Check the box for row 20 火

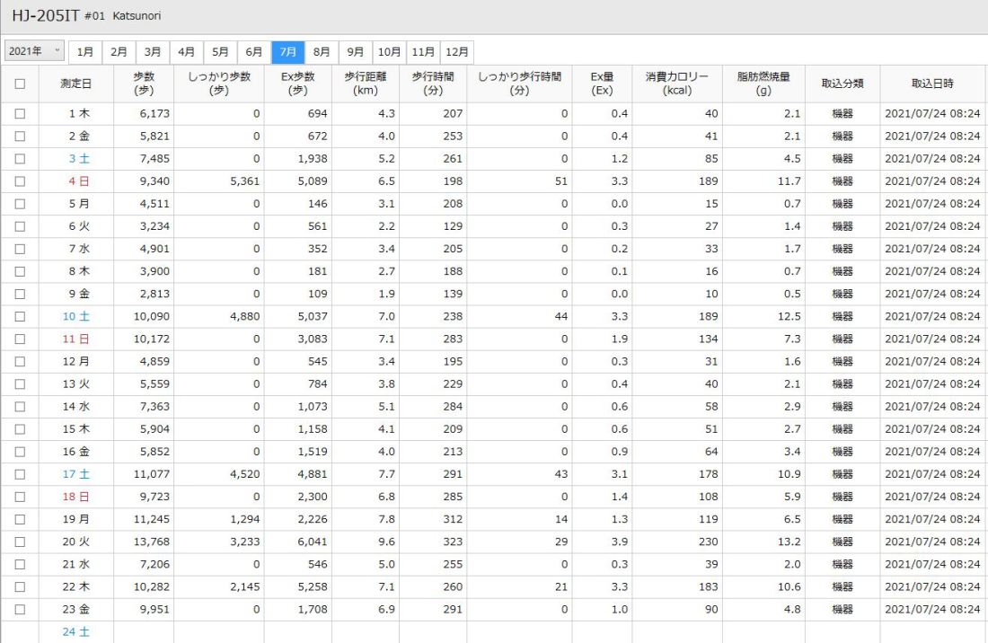coord(20,542)
